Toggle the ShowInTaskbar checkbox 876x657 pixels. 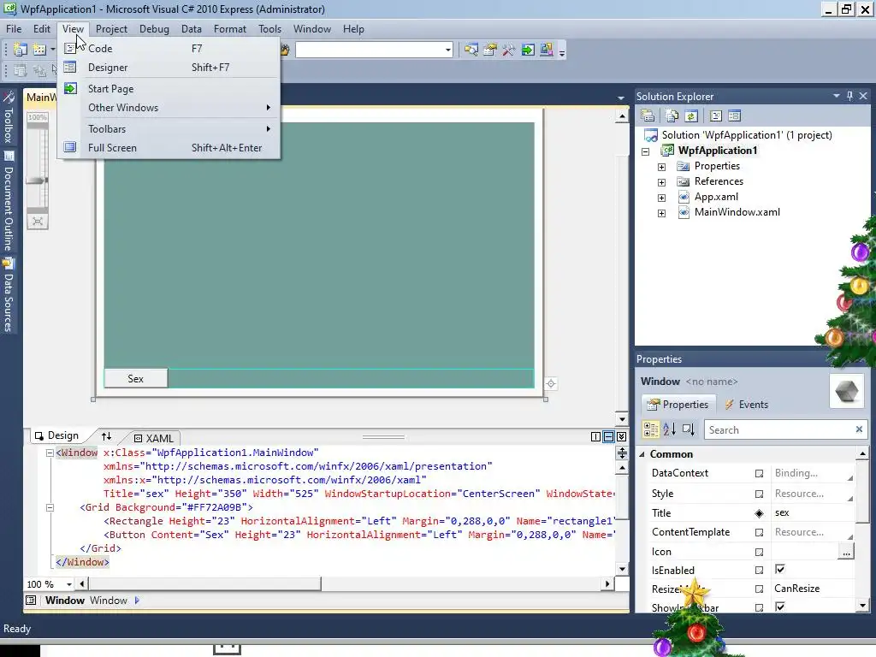tap(780, 607)
